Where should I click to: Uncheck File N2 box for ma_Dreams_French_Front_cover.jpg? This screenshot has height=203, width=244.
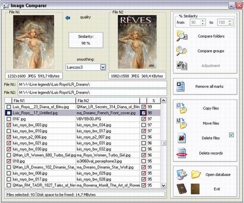coord(144,113)
